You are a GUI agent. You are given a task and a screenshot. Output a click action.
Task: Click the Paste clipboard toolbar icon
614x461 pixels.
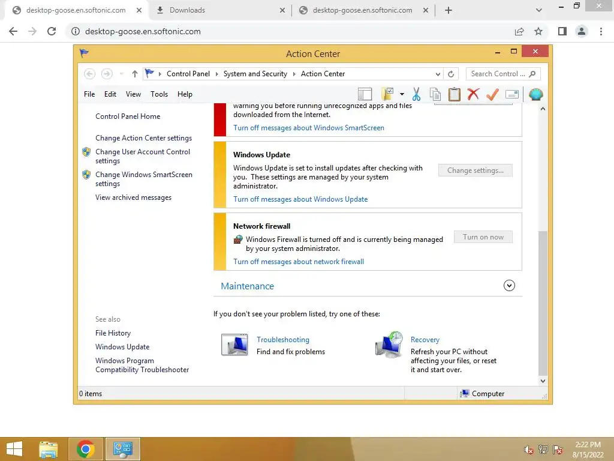(455, 94)
